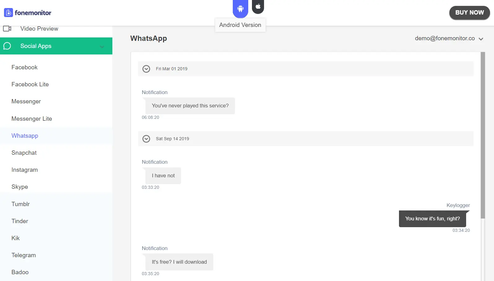Open Telegram in the sidebar
This screenshot has width=494, height=281.
click(24, 255)
